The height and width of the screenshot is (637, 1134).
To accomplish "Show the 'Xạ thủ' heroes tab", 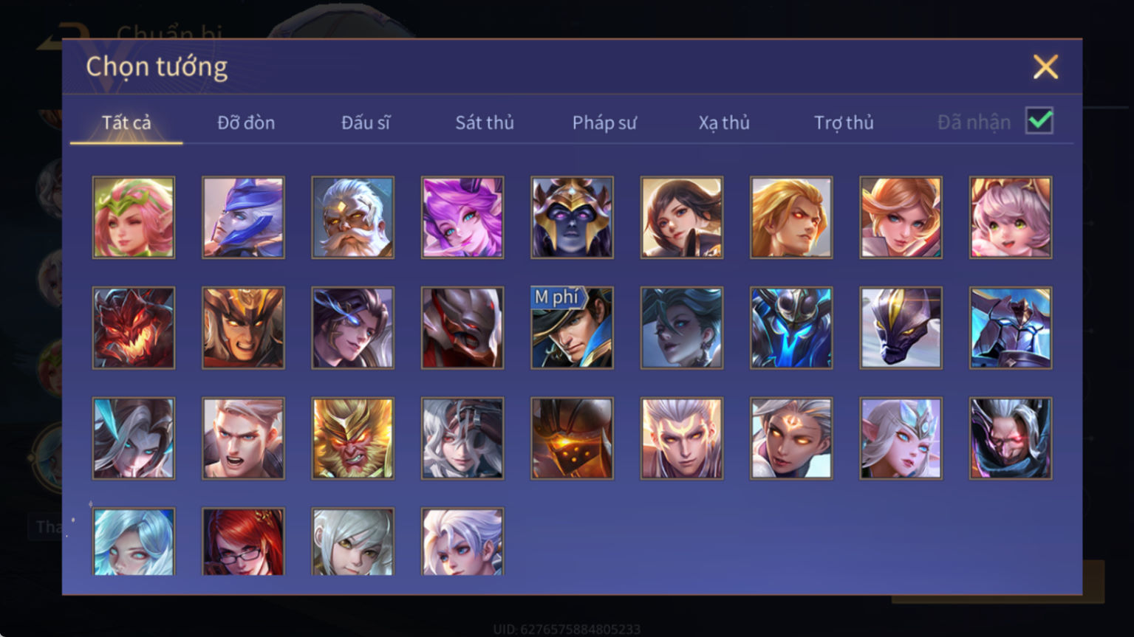I will [724, 123].
